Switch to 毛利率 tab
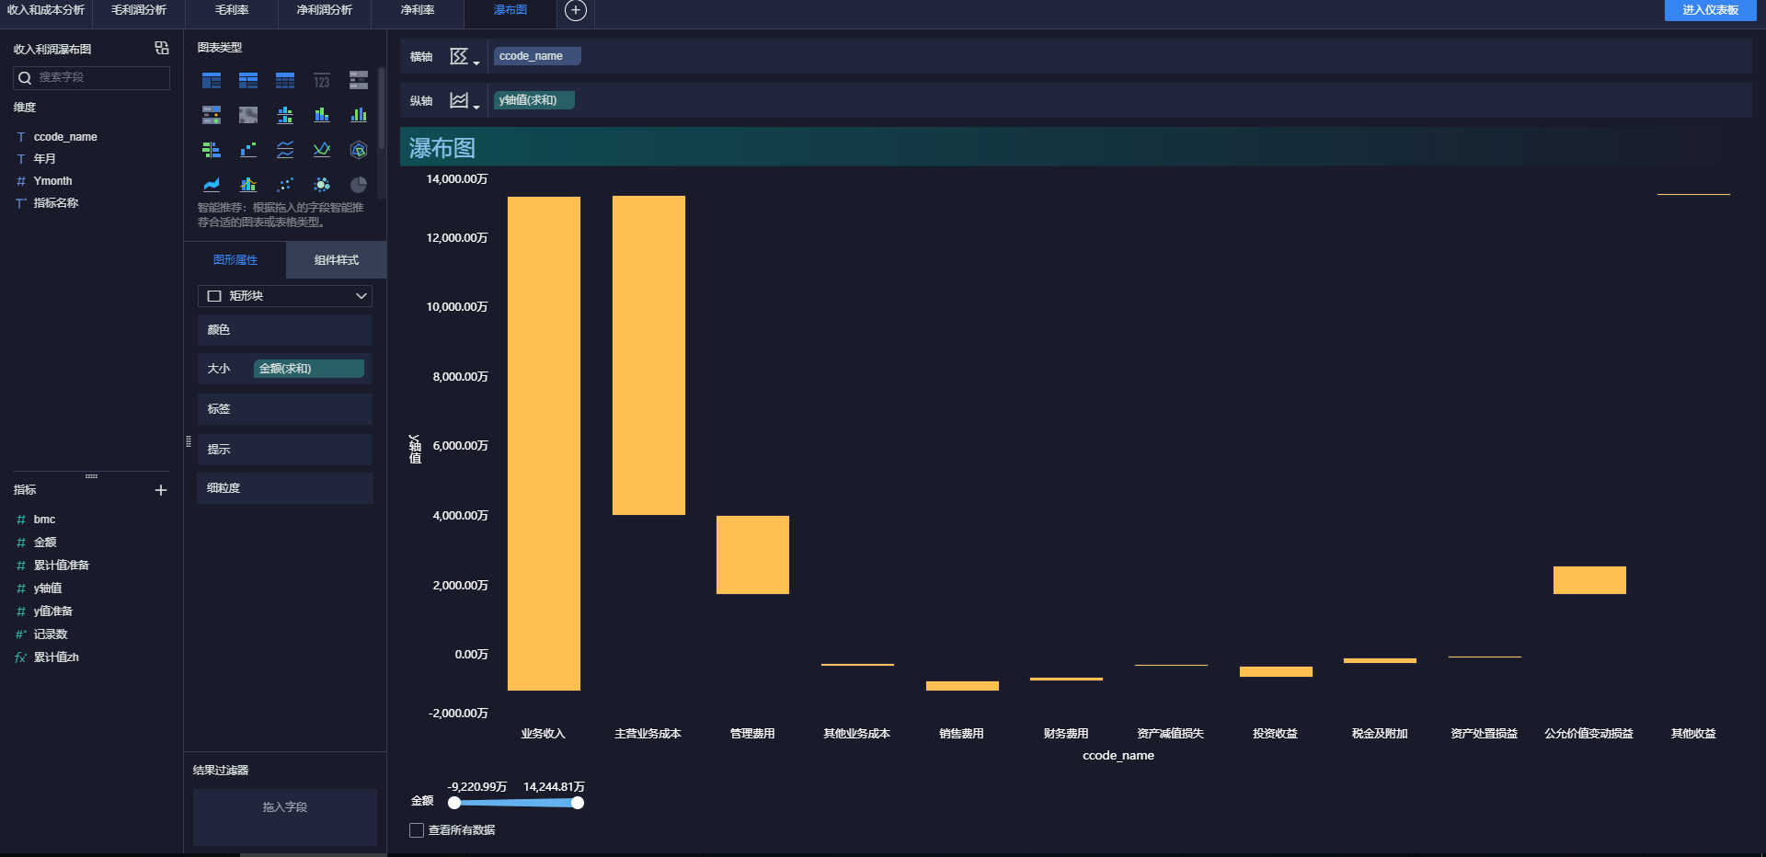Image resolution: width=1766 pixels, height=857 pixels. tap(232, 10)
